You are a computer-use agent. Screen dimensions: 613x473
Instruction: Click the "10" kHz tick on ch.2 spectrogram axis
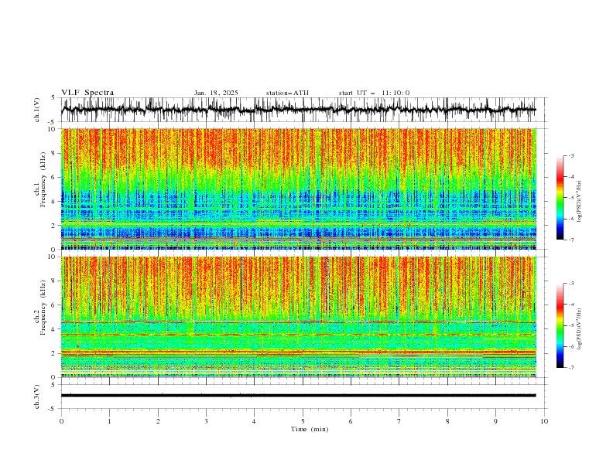pyautogui.click(x=53, y=257)
